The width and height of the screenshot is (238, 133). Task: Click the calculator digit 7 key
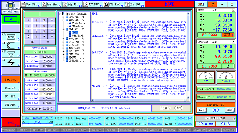tap(28, 20)
